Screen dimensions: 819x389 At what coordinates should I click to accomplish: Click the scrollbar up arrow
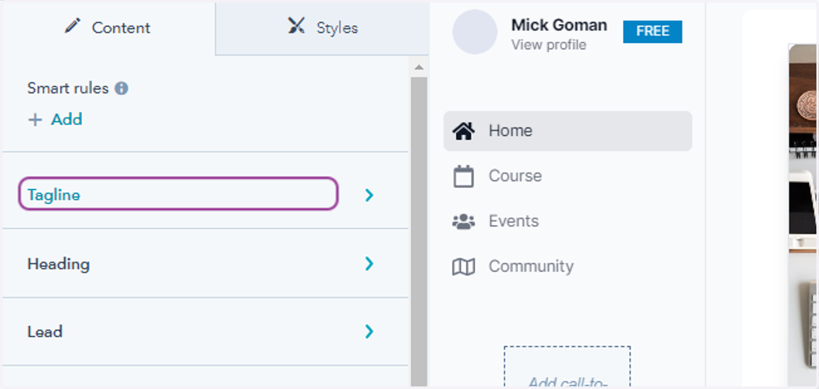tap(419, 67)
